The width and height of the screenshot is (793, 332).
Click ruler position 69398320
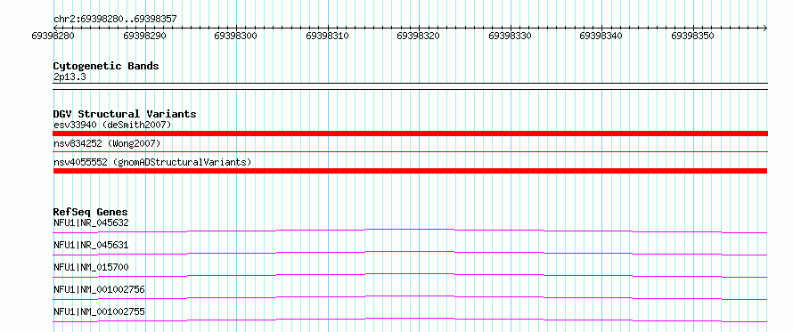pos(418,36)
